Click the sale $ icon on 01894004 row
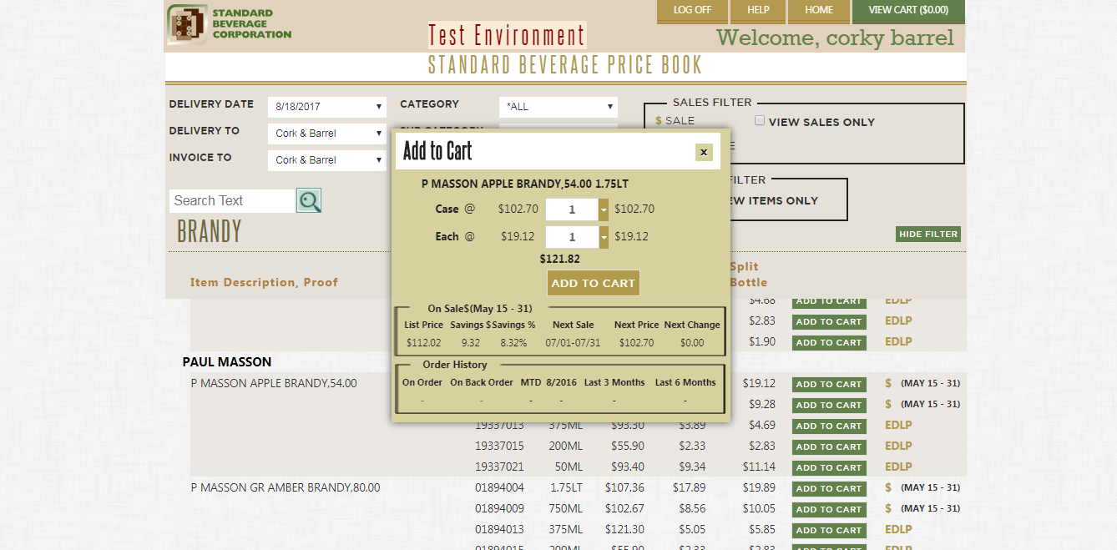The height and width of the screenshot is (550, 1117). [x=888, y=487]
